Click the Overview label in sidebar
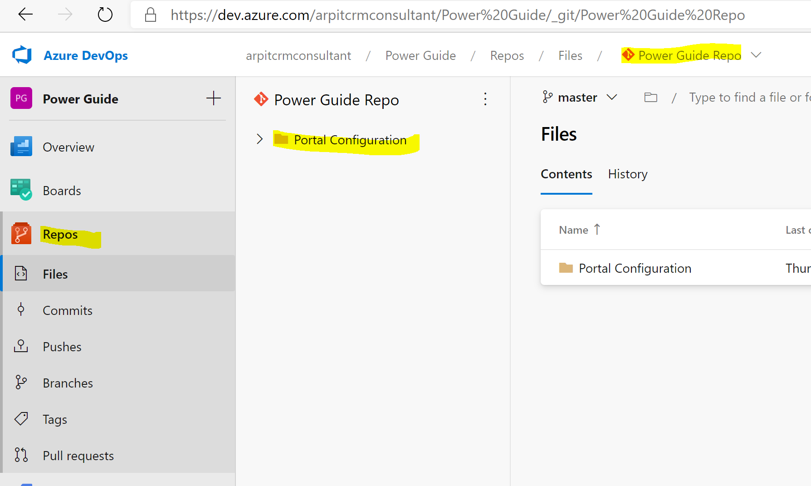This screenshot has height=486, width=811. click(68, 147)
